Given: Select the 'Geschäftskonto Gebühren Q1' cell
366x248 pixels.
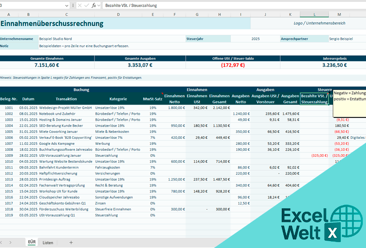Looking at the screenshot, I should [x=66, y=203].
